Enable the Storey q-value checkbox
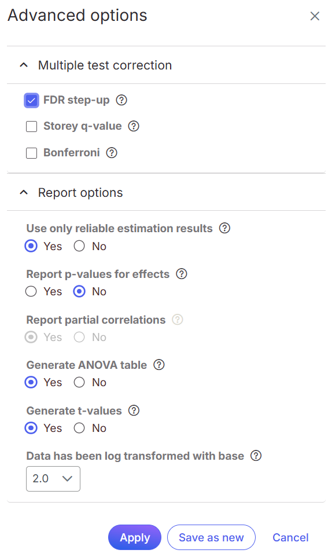 (32, 126)
